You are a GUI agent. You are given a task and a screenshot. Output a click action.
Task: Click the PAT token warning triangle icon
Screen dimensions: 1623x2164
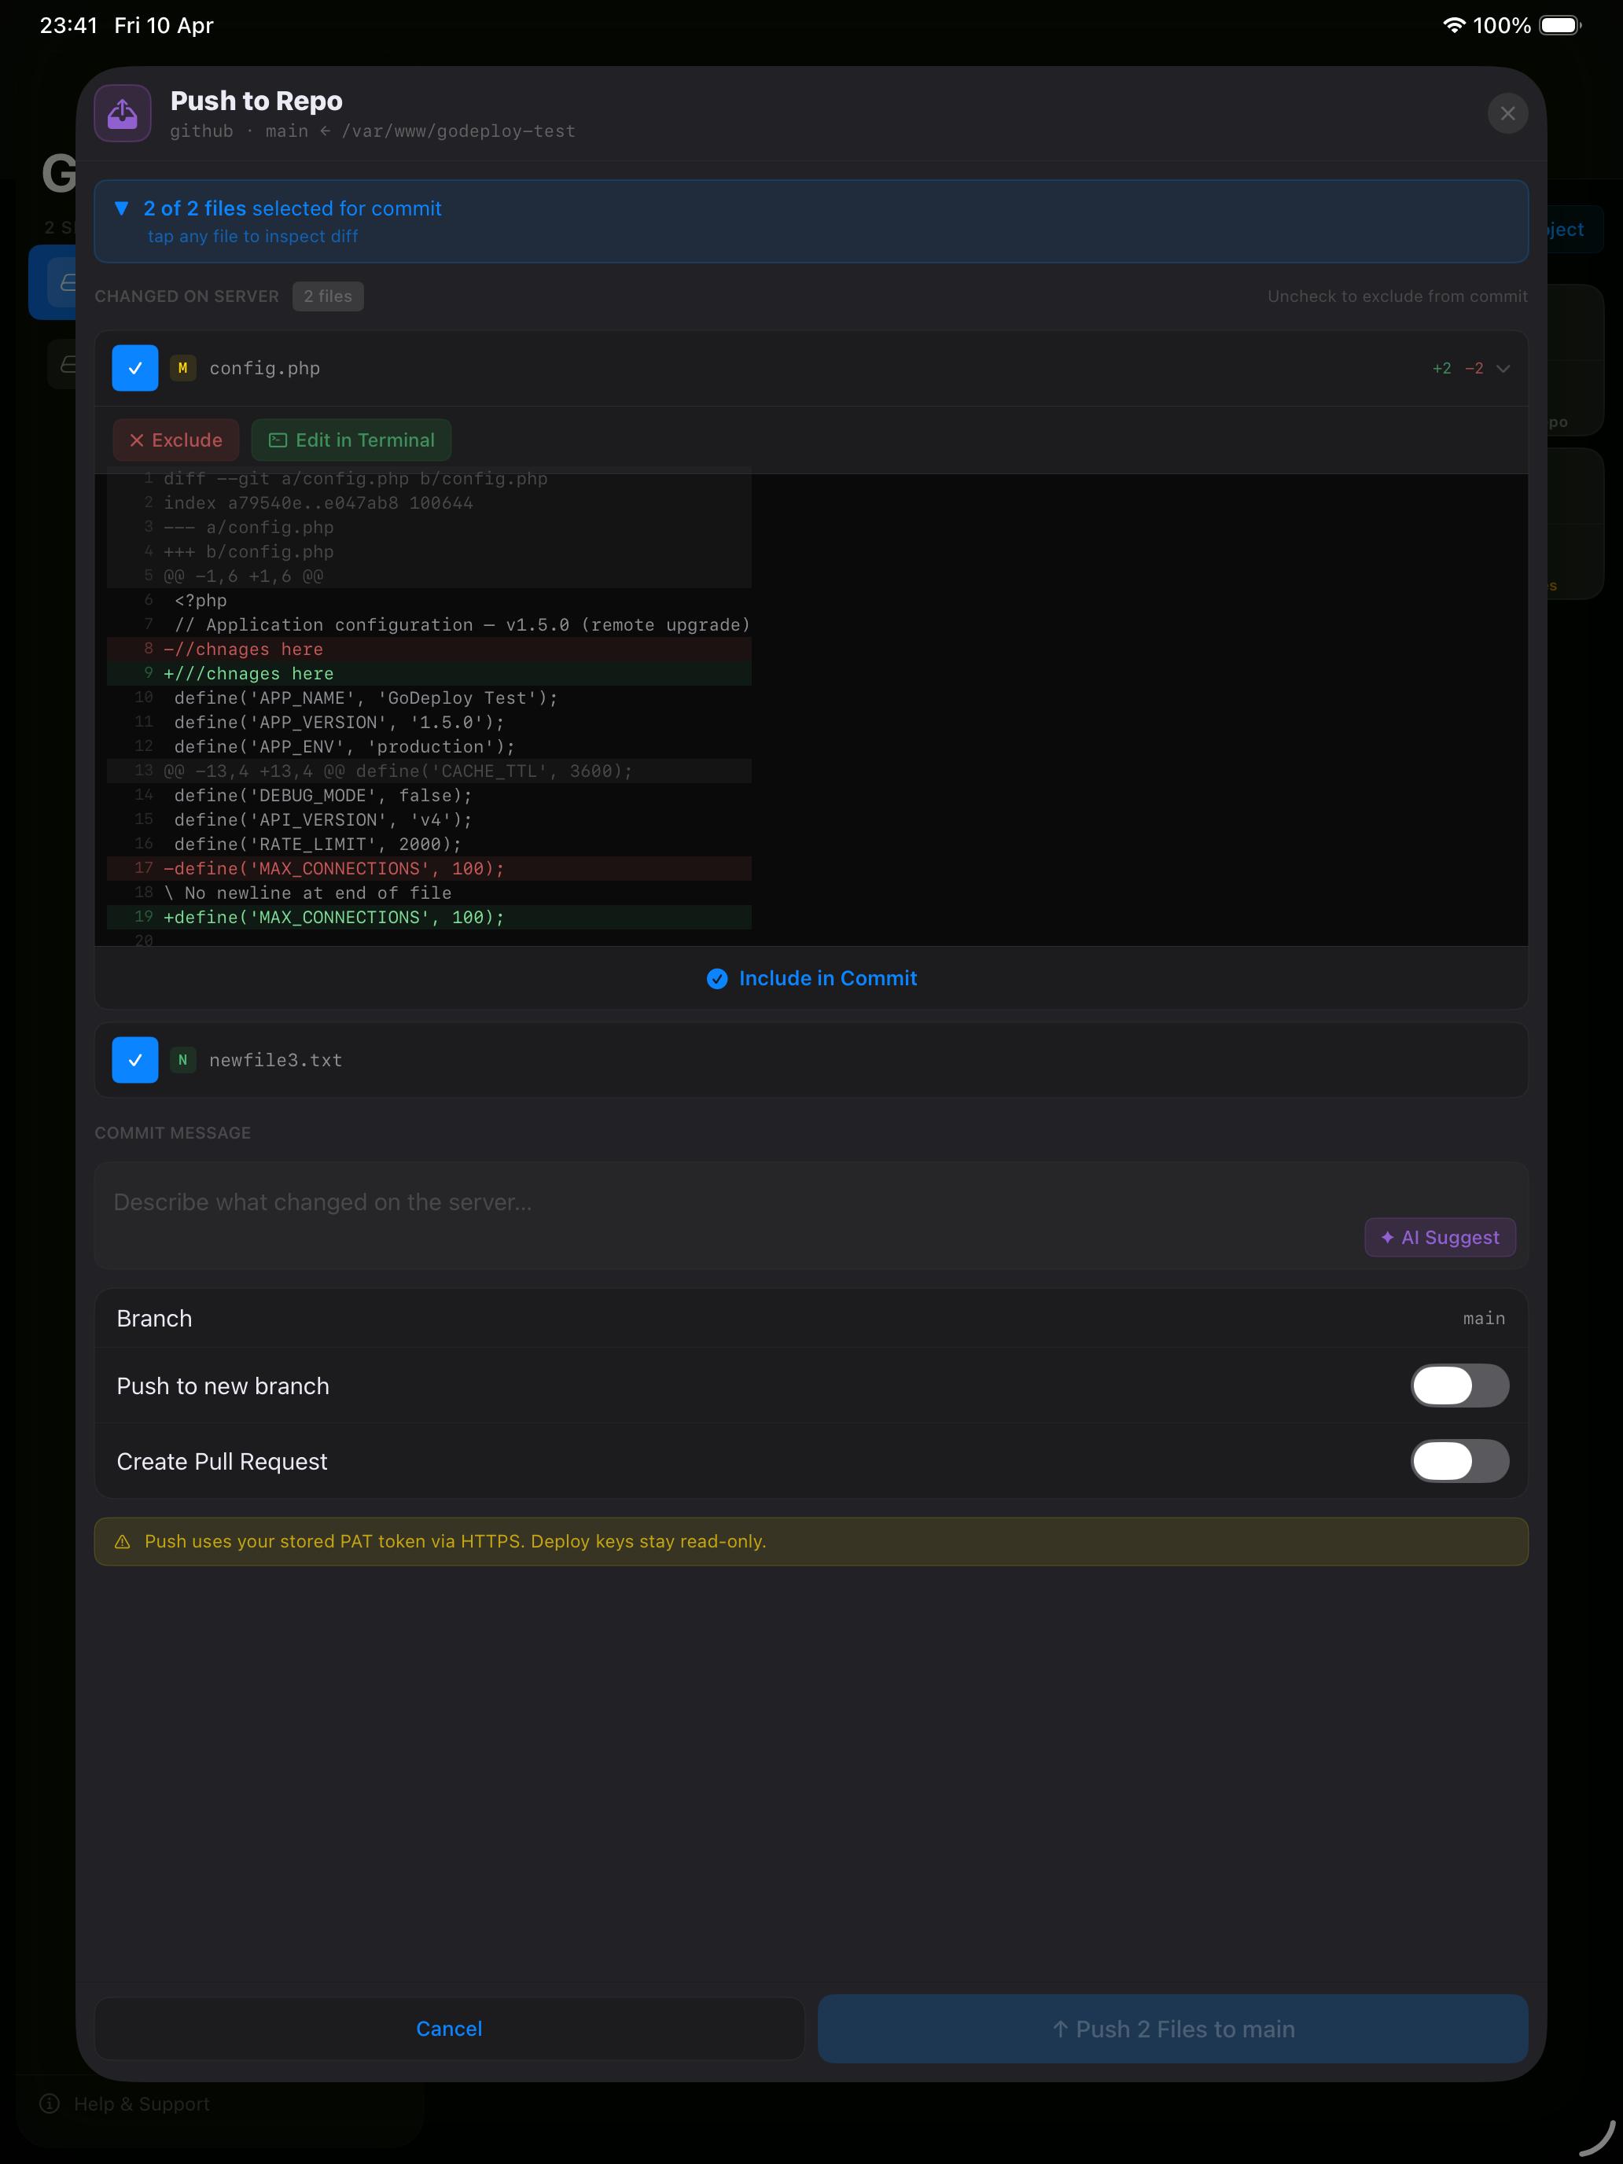tap(123, 1542)
